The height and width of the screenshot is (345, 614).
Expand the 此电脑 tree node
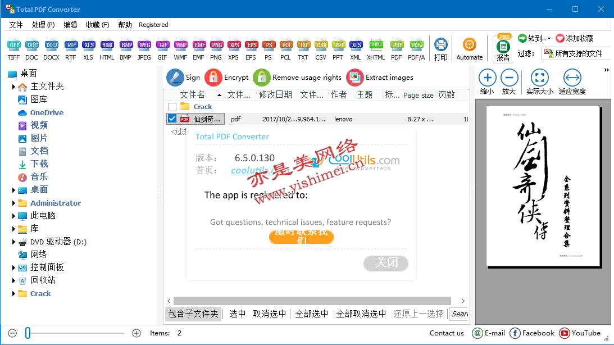tap(13, 216)
